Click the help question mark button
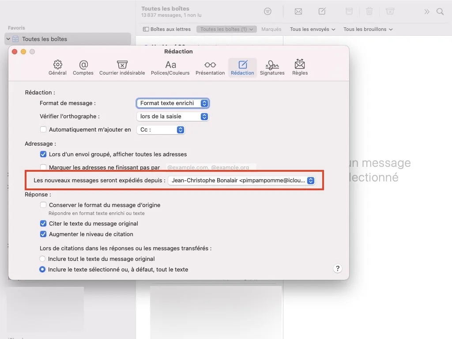452x339 pixels. (x=338, y=268)
